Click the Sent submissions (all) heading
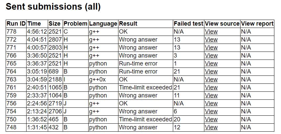This screenshot has height=134, width=281. (x=53, y=7)
